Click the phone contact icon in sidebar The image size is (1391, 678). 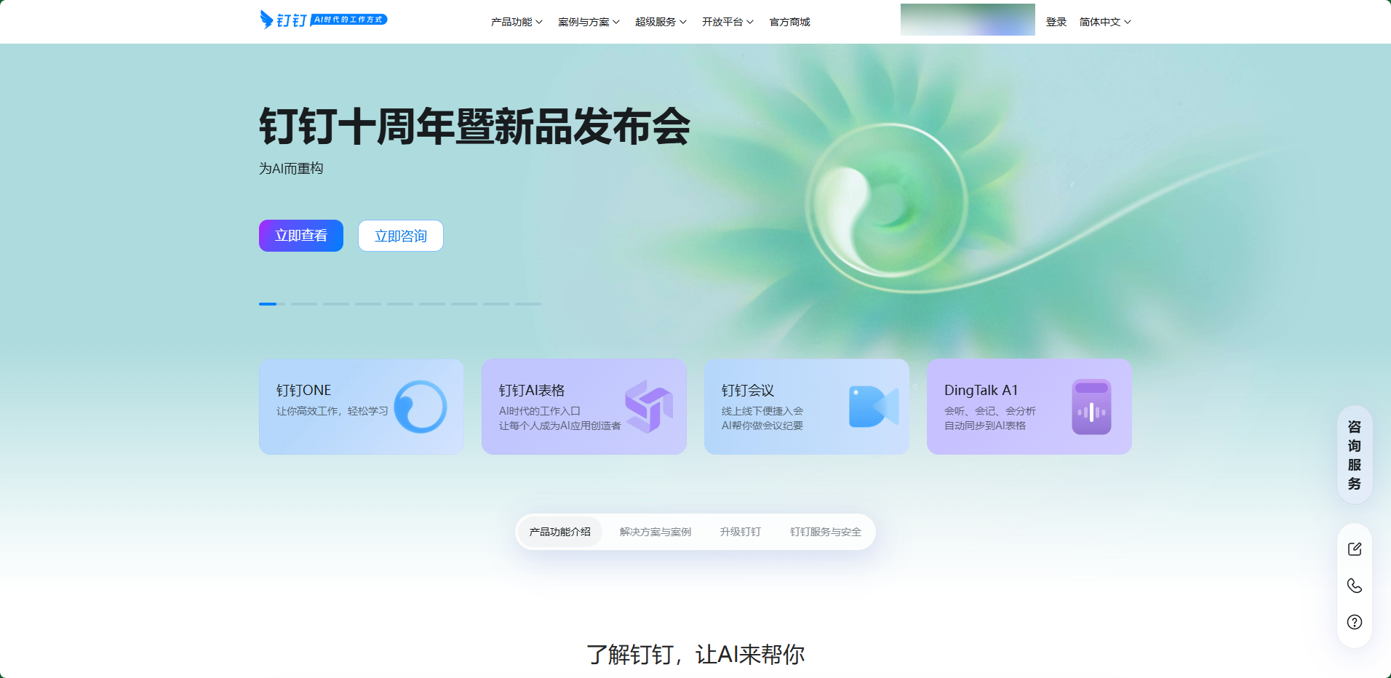pos(1354,586)
